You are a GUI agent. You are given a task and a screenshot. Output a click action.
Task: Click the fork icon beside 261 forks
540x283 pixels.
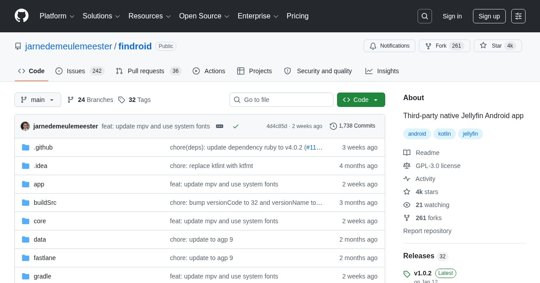(407, 218)
